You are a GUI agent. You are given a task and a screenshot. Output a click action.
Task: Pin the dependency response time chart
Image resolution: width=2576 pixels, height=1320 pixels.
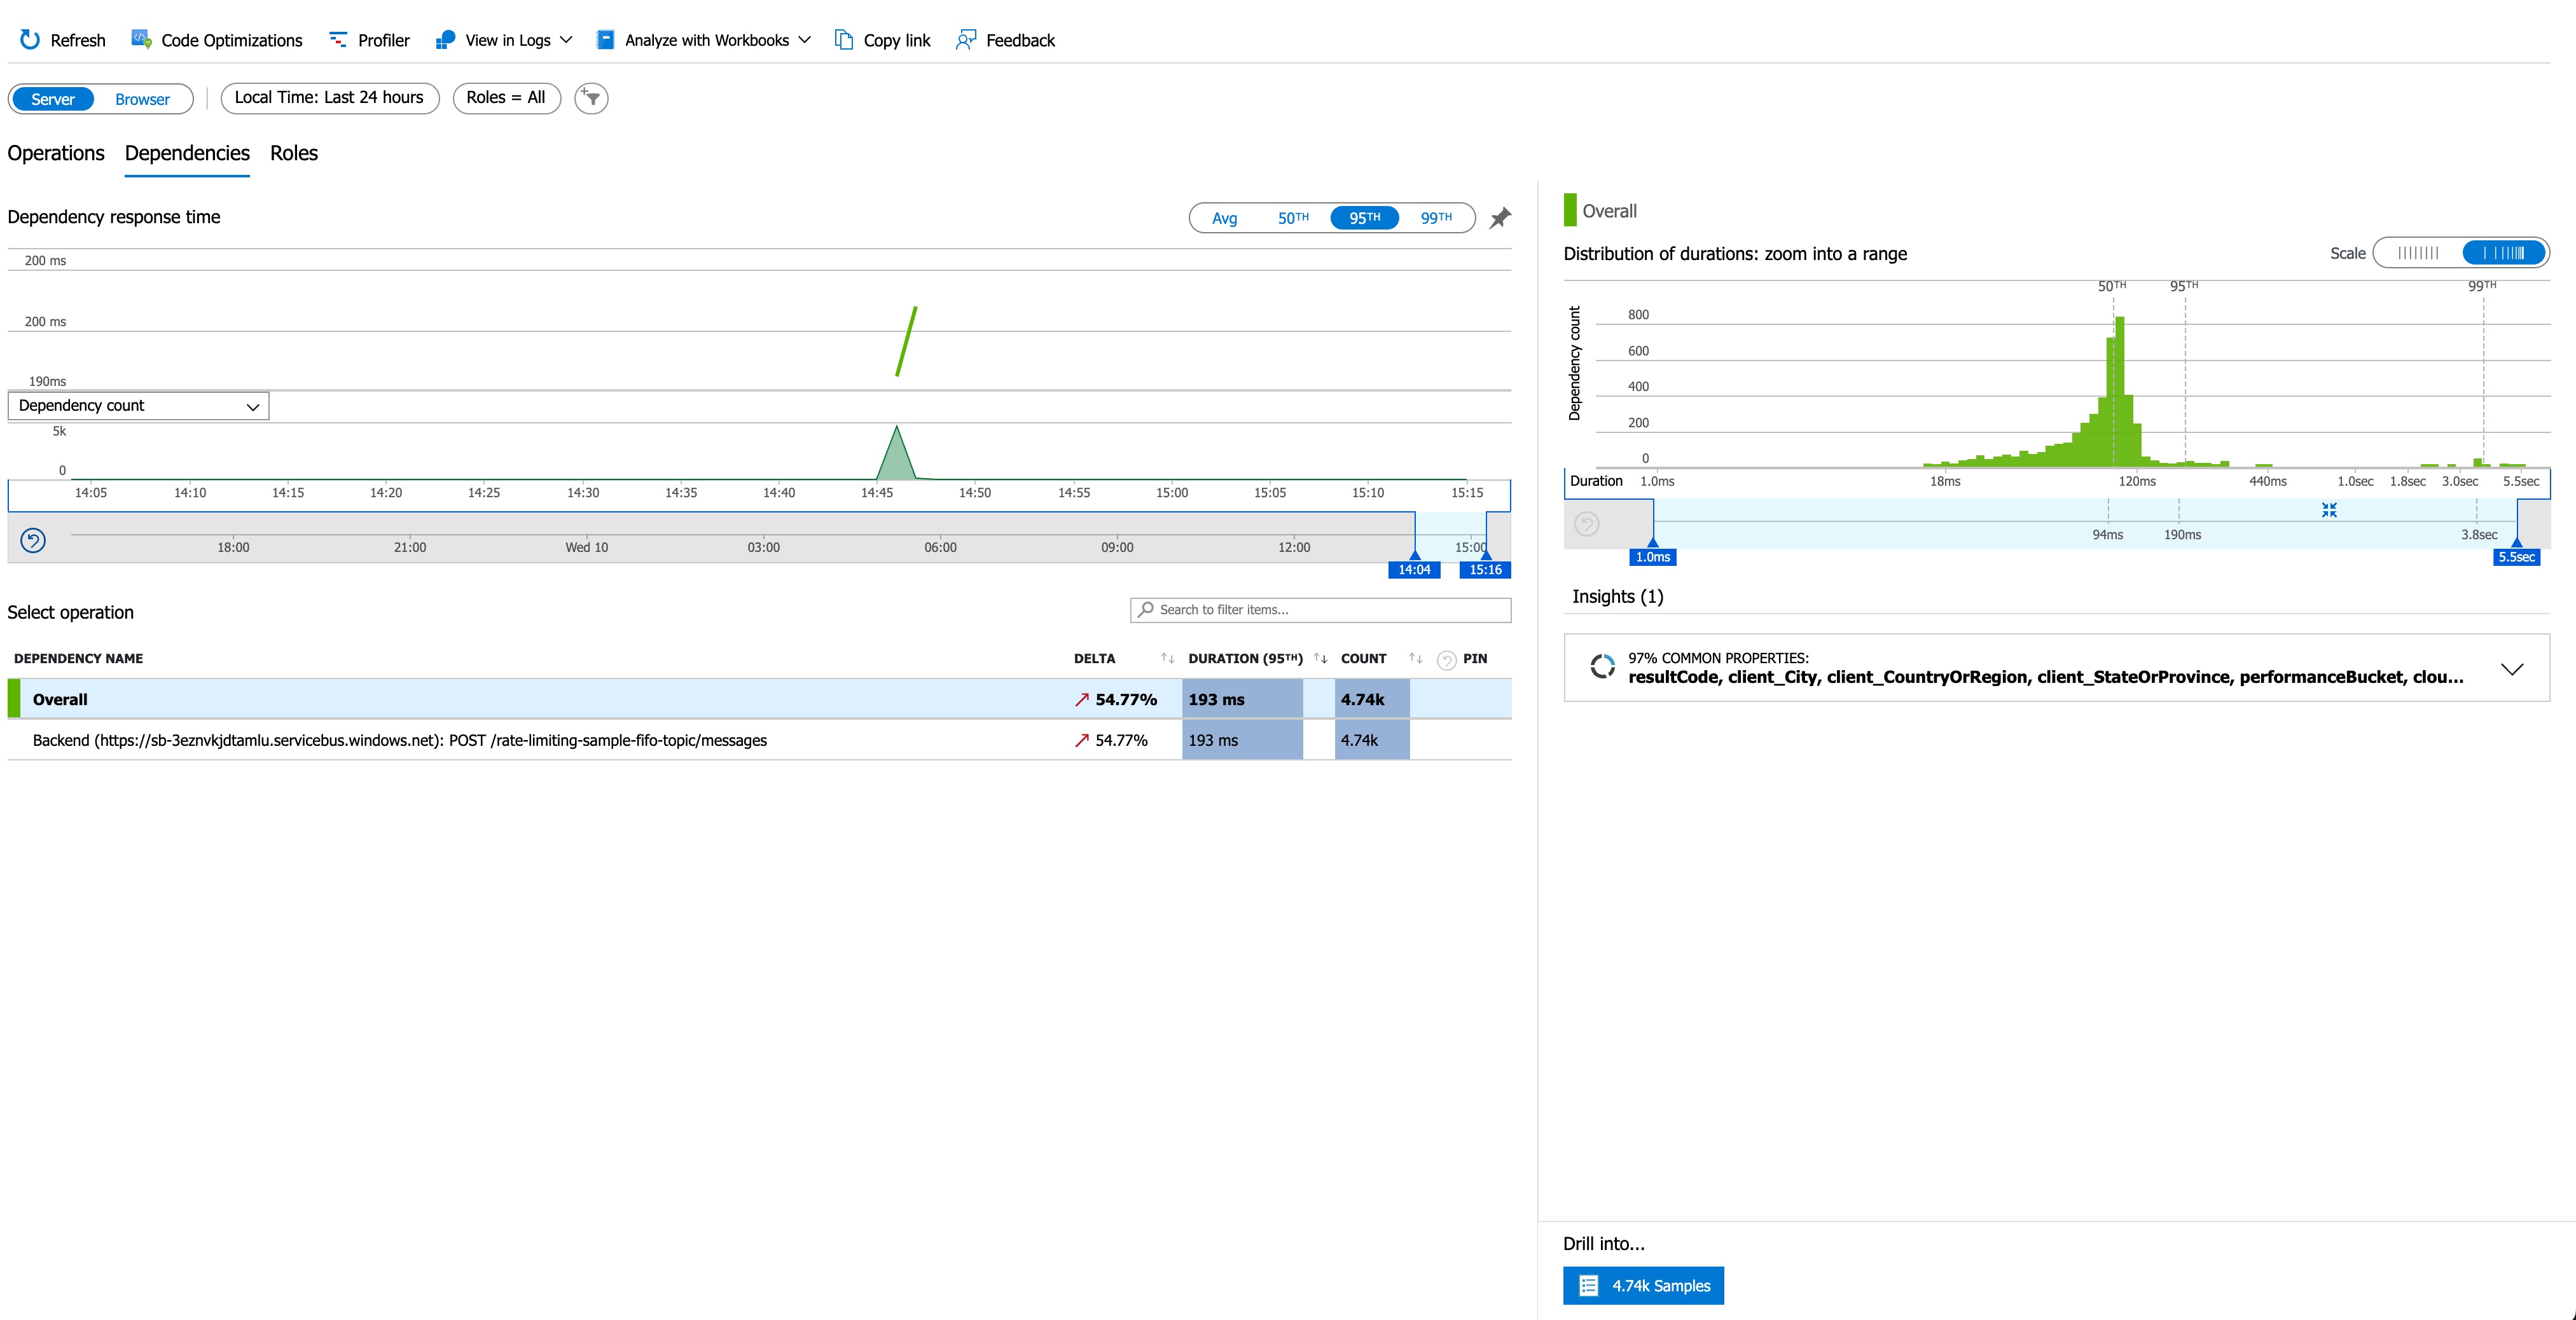tap(1499, 218)
